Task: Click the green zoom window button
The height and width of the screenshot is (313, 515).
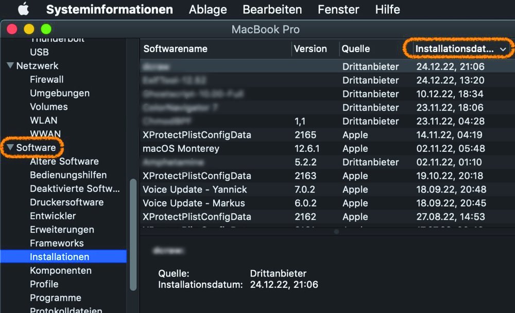Action: 46,29
